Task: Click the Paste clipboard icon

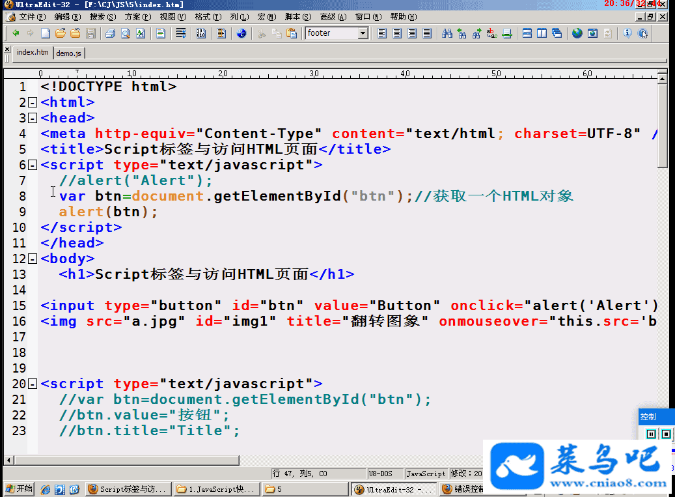Action: [292, 33]
